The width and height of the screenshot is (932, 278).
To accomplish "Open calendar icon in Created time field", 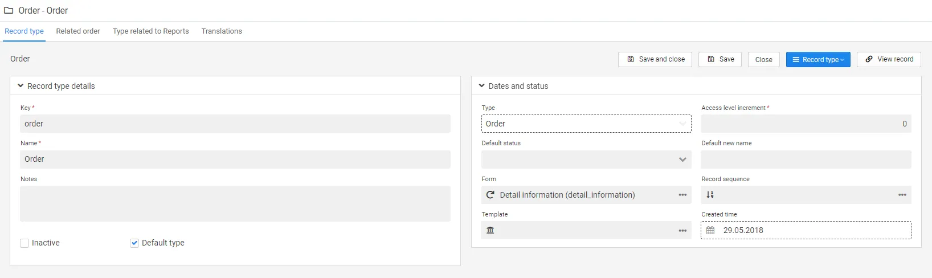I will tap(710, 230).
